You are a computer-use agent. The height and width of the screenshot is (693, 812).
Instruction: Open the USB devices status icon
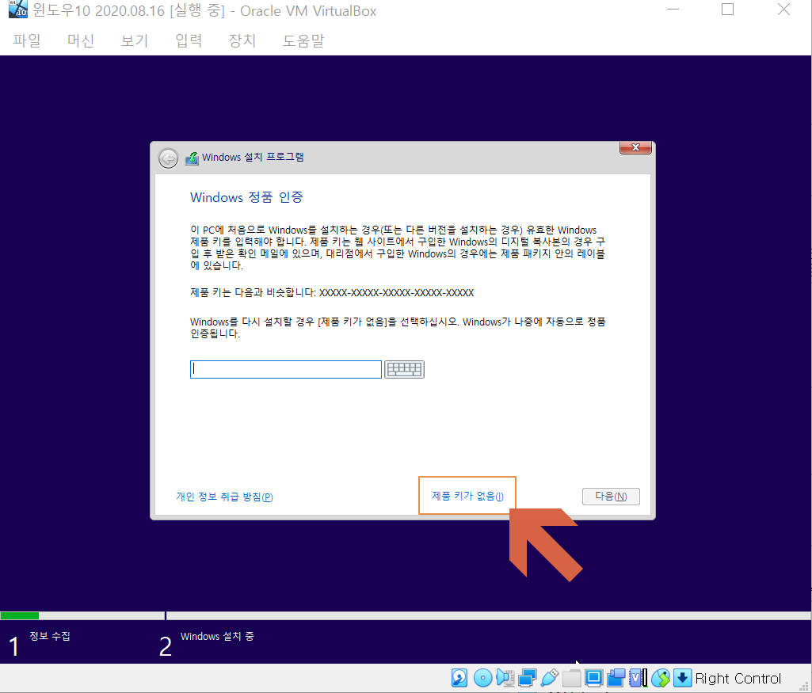tap(550, 677)
